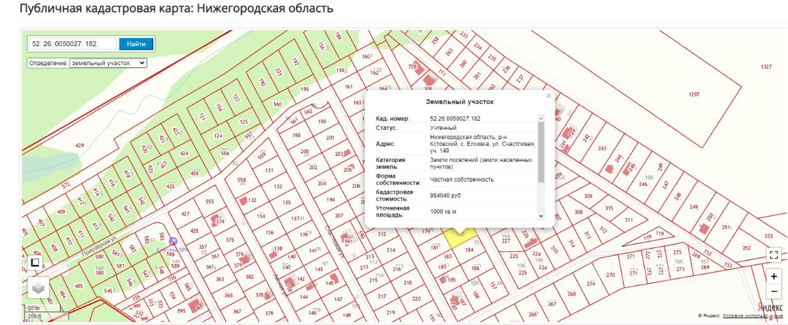Click popup scrollbar up arrow
The height and width of the screenshot is (325, 788).
pyautogui.click(x=541, y=118)
